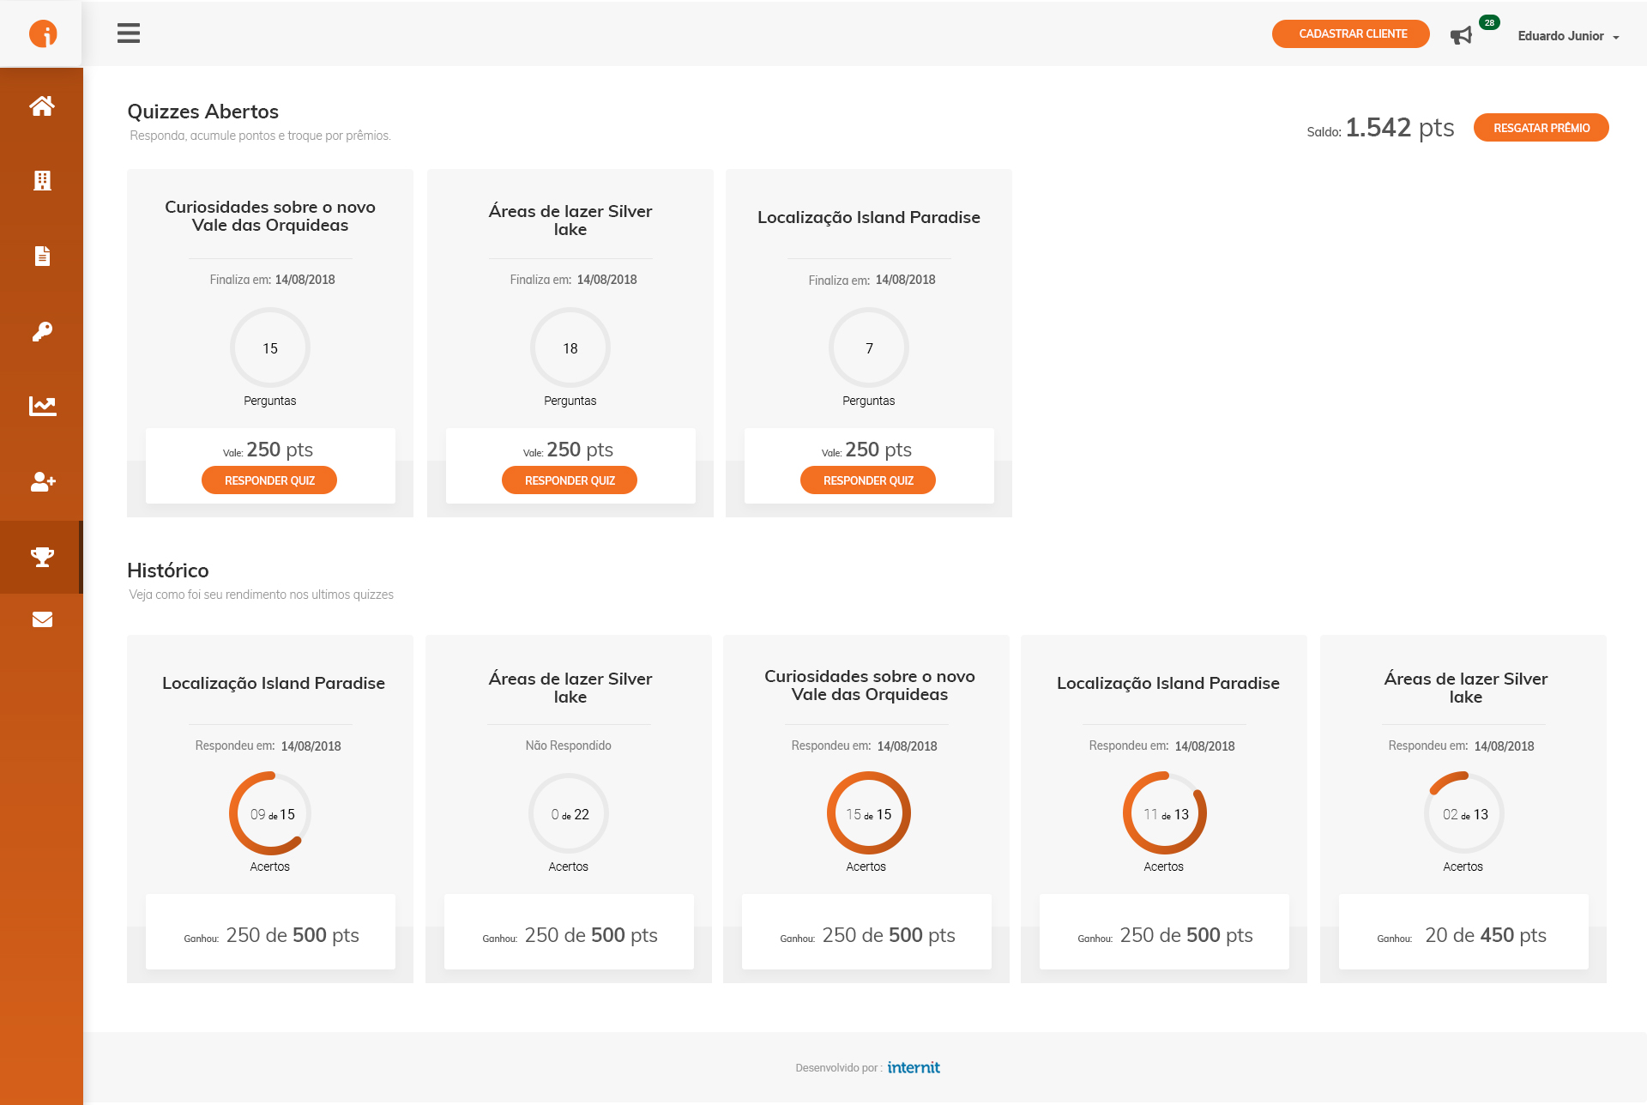
Task: Click Responder Quiz for Silver lake
Action: [x=570, y=480]
